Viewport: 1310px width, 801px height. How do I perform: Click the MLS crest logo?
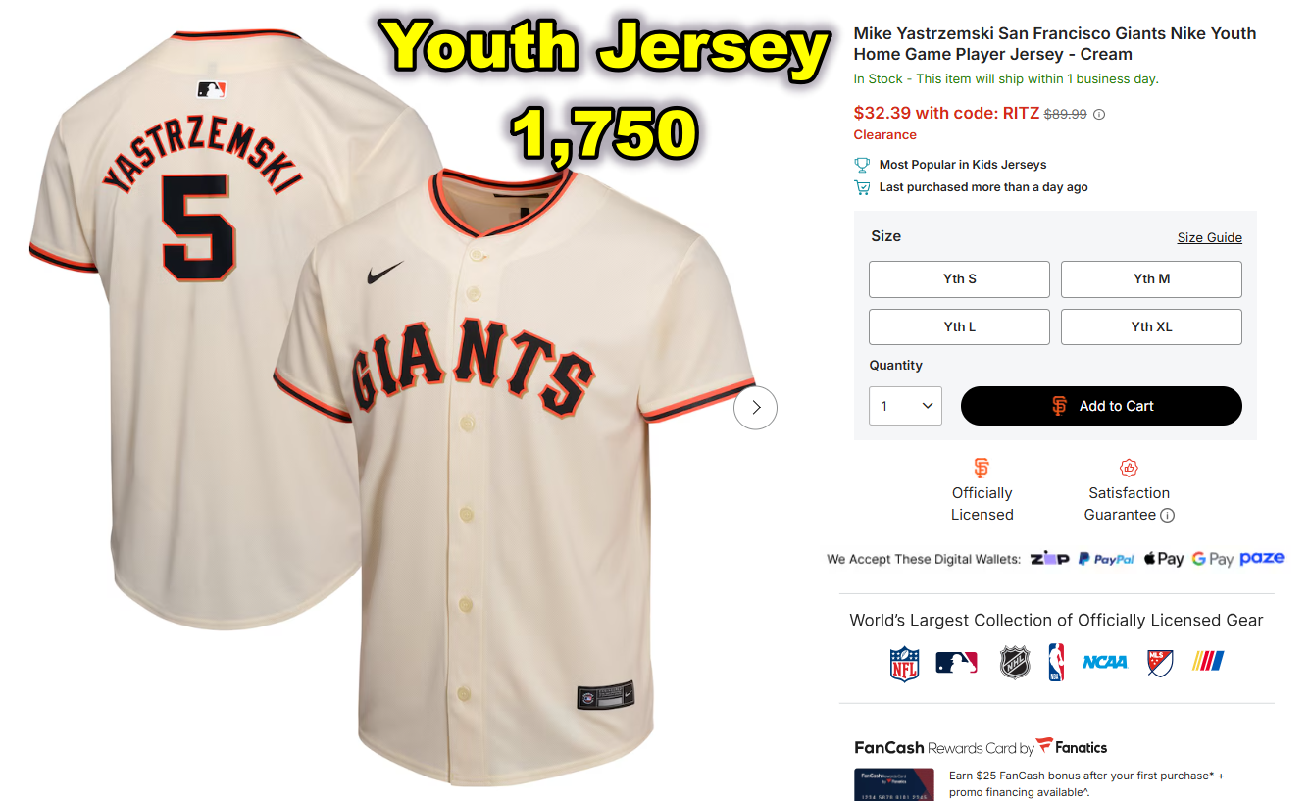(1160, 663)
